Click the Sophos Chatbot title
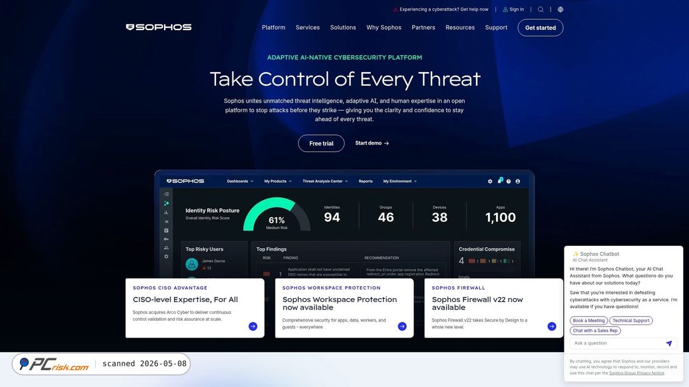 [599, 254]
